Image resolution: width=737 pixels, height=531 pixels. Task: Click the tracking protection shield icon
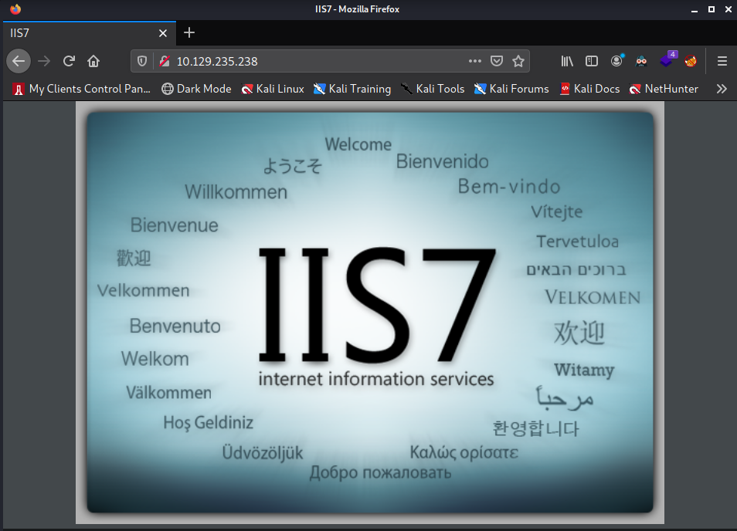tap(142, 61)
